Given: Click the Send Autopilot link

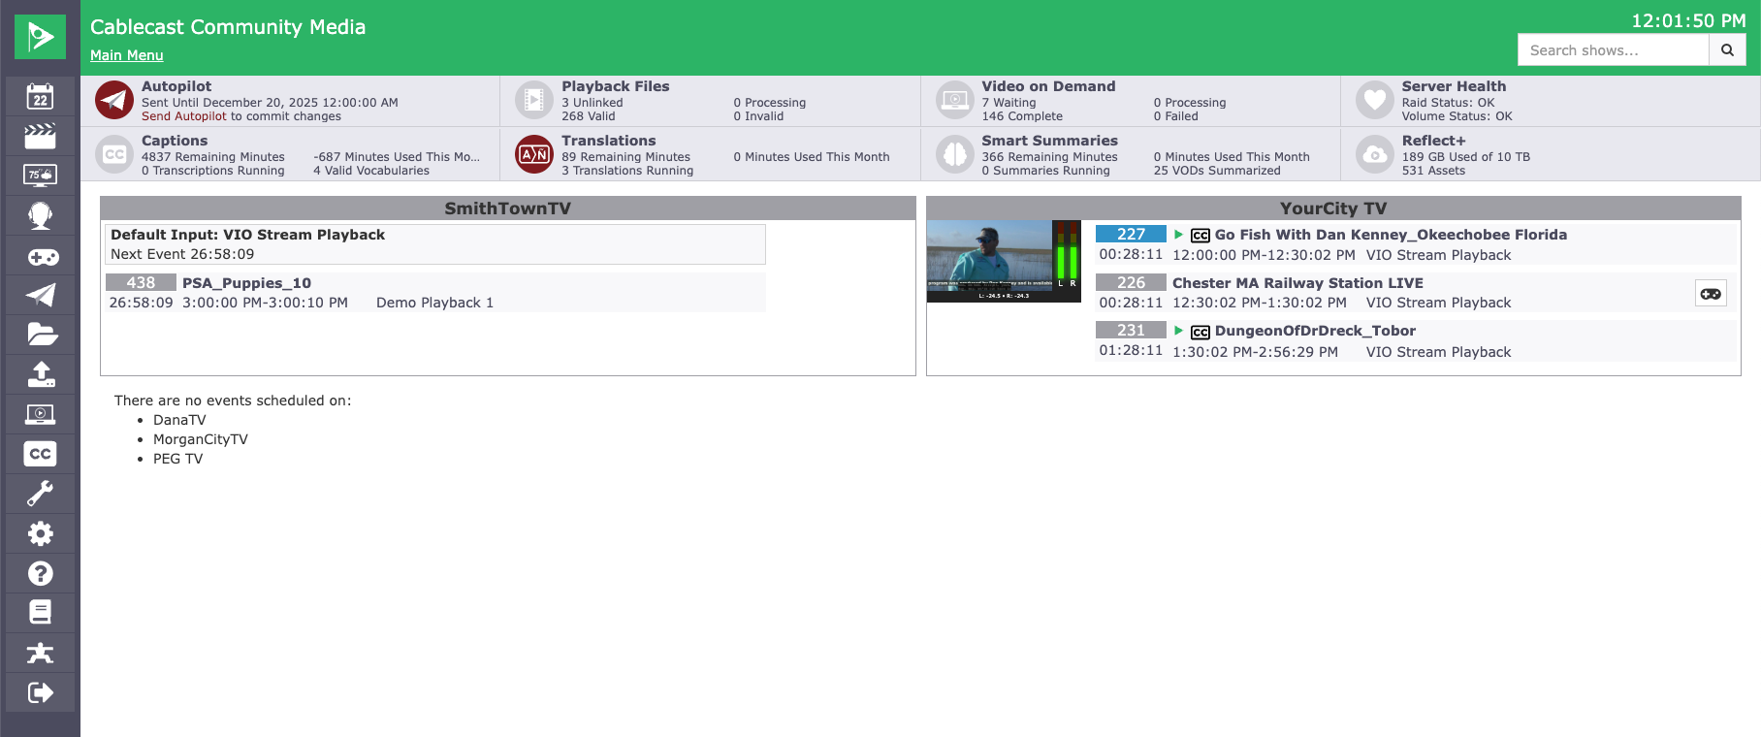Looking at the screenshot, I should (184, 116).
